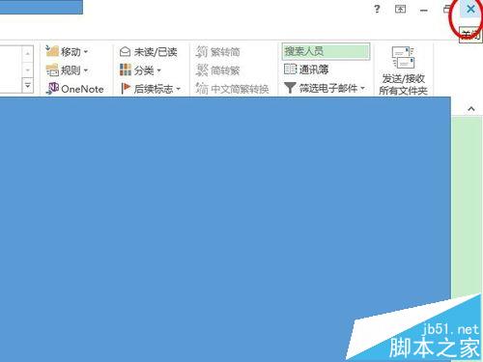This screenshot has height=362, width=483.
Task: Send message to OneNote
Action: click(75, 89)
